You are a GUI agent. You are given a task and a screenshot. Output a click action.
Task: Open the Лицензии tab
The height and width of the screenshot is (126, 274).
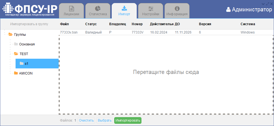point(71,11)
